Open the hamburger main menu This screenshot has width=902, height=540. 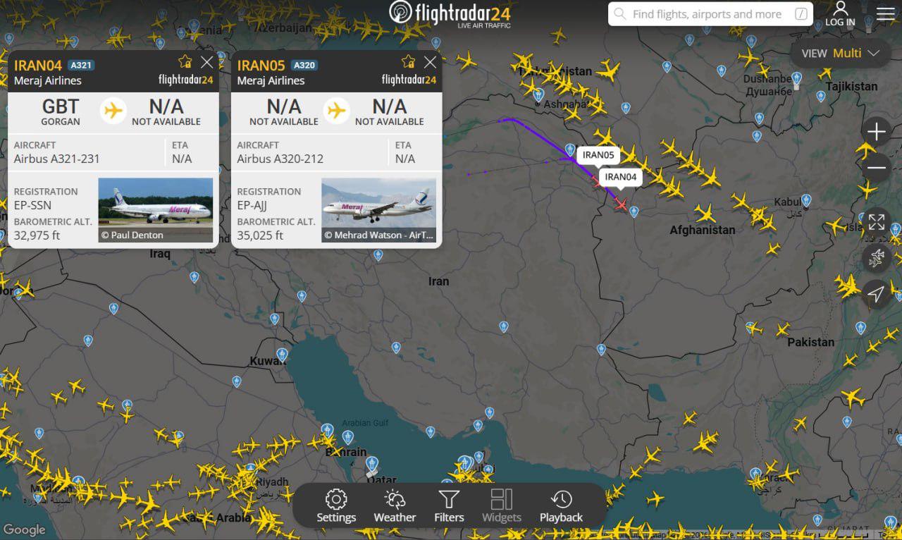click(885, 14)
